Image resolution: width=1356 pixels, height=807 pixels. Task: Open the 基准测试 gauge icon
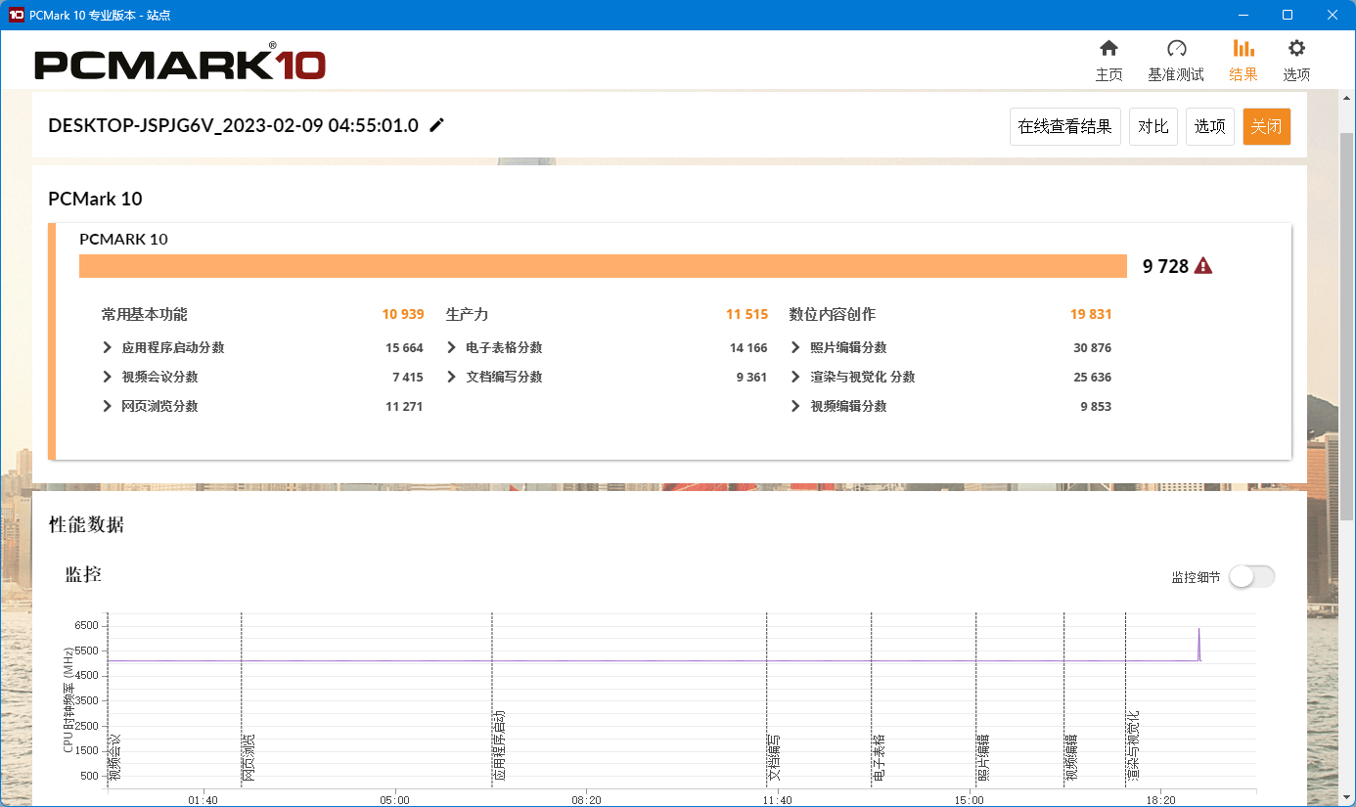click(1176, 49)
